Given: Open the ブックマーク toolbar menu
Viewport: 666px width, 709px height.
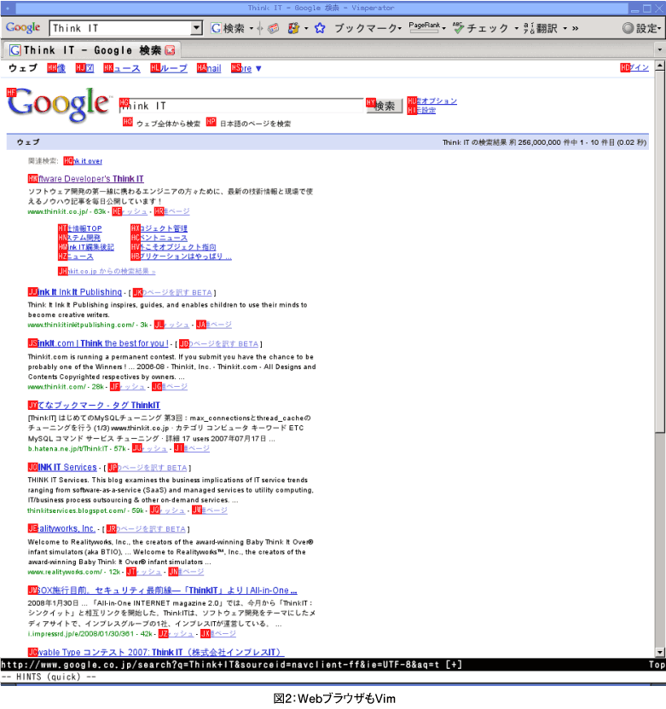Looking at the screenshot, I should pos(368,28).
